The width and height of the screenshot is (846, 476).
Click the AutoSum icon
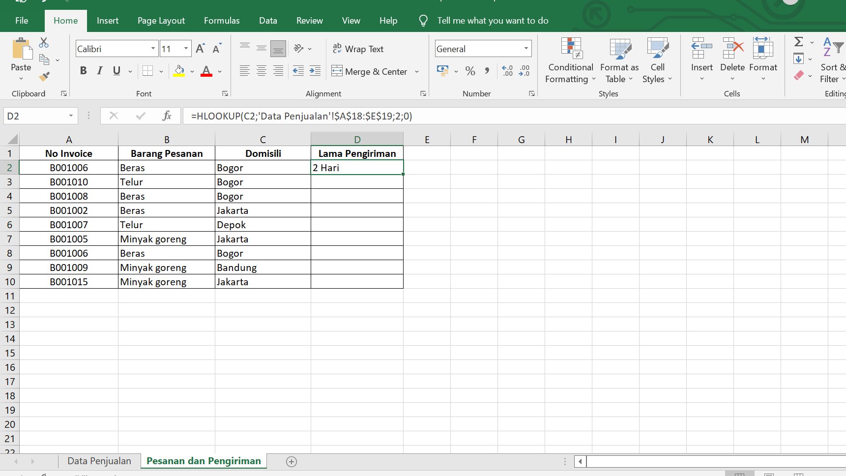[798, 42]
